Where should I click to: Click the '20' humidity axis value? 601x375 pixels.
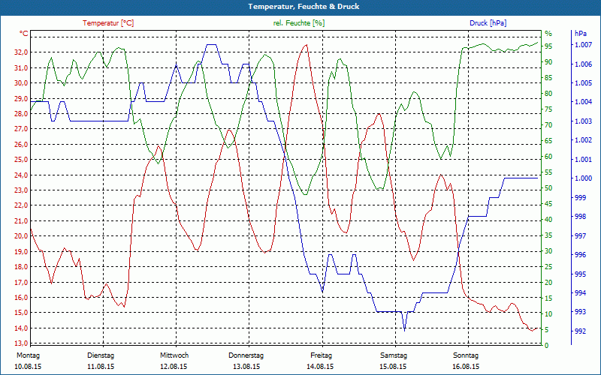pyautogui.click(x=548, y=283)
